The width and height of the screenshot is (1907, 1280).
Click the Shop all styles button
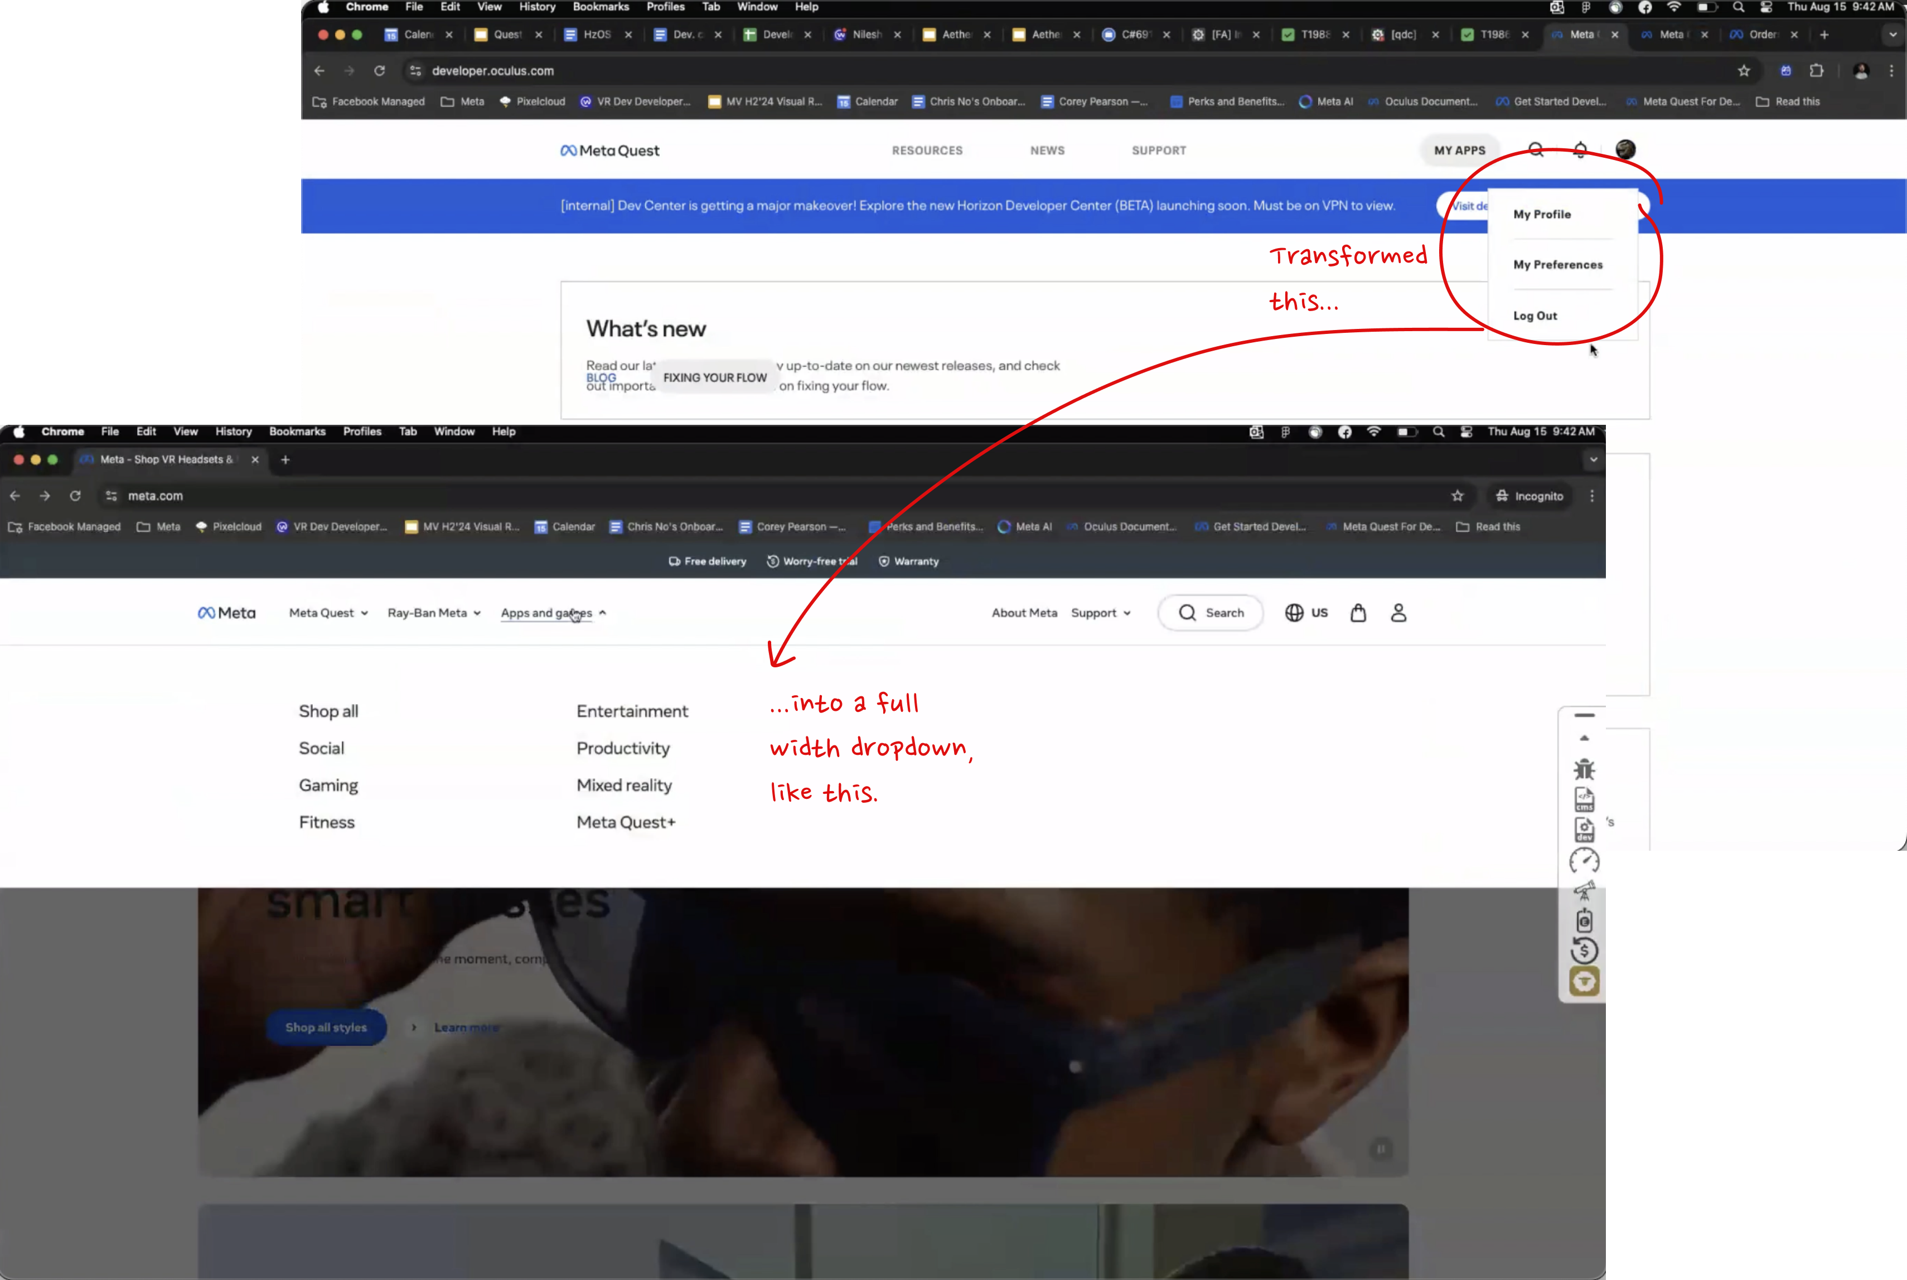tap(326, 1028)
